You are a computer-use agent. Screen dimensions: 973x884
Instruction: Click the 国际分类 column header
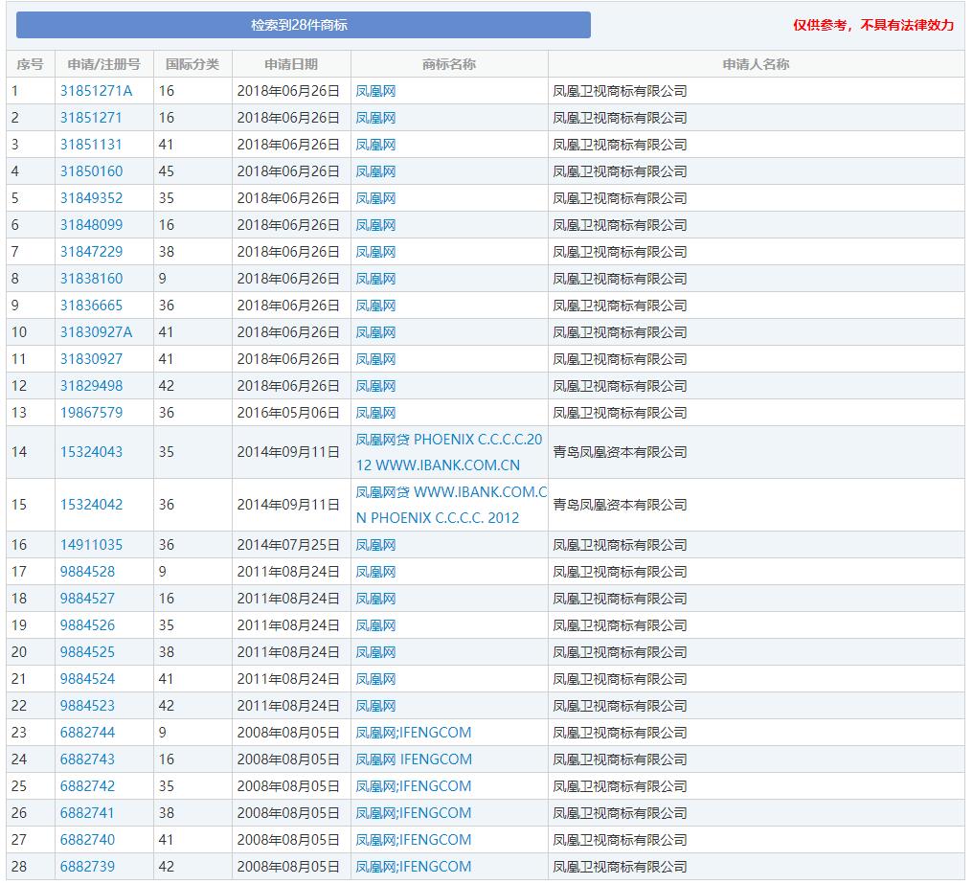click(x=192, y=64)
